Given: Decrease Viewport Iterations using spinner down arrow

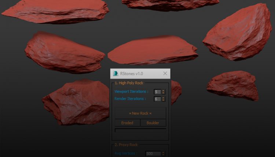Looking at the screenshot, I should [163, 93].
